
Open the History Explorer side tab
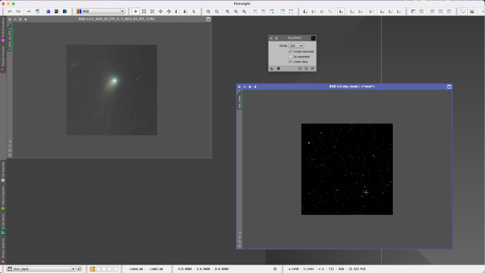(x=3, y=250)
